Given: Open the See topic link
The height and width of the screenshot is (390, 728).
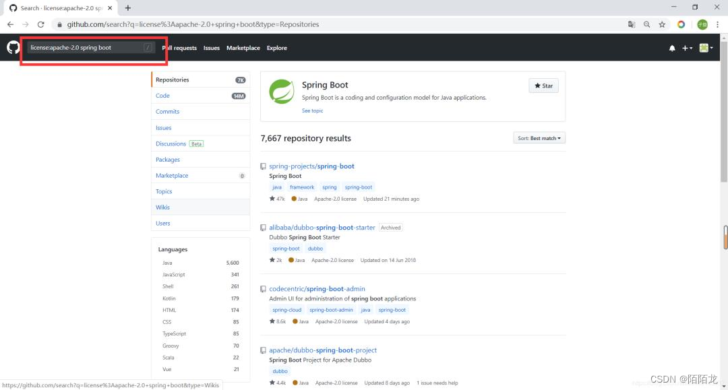Looking at the screenshot, I should [312, 111].
